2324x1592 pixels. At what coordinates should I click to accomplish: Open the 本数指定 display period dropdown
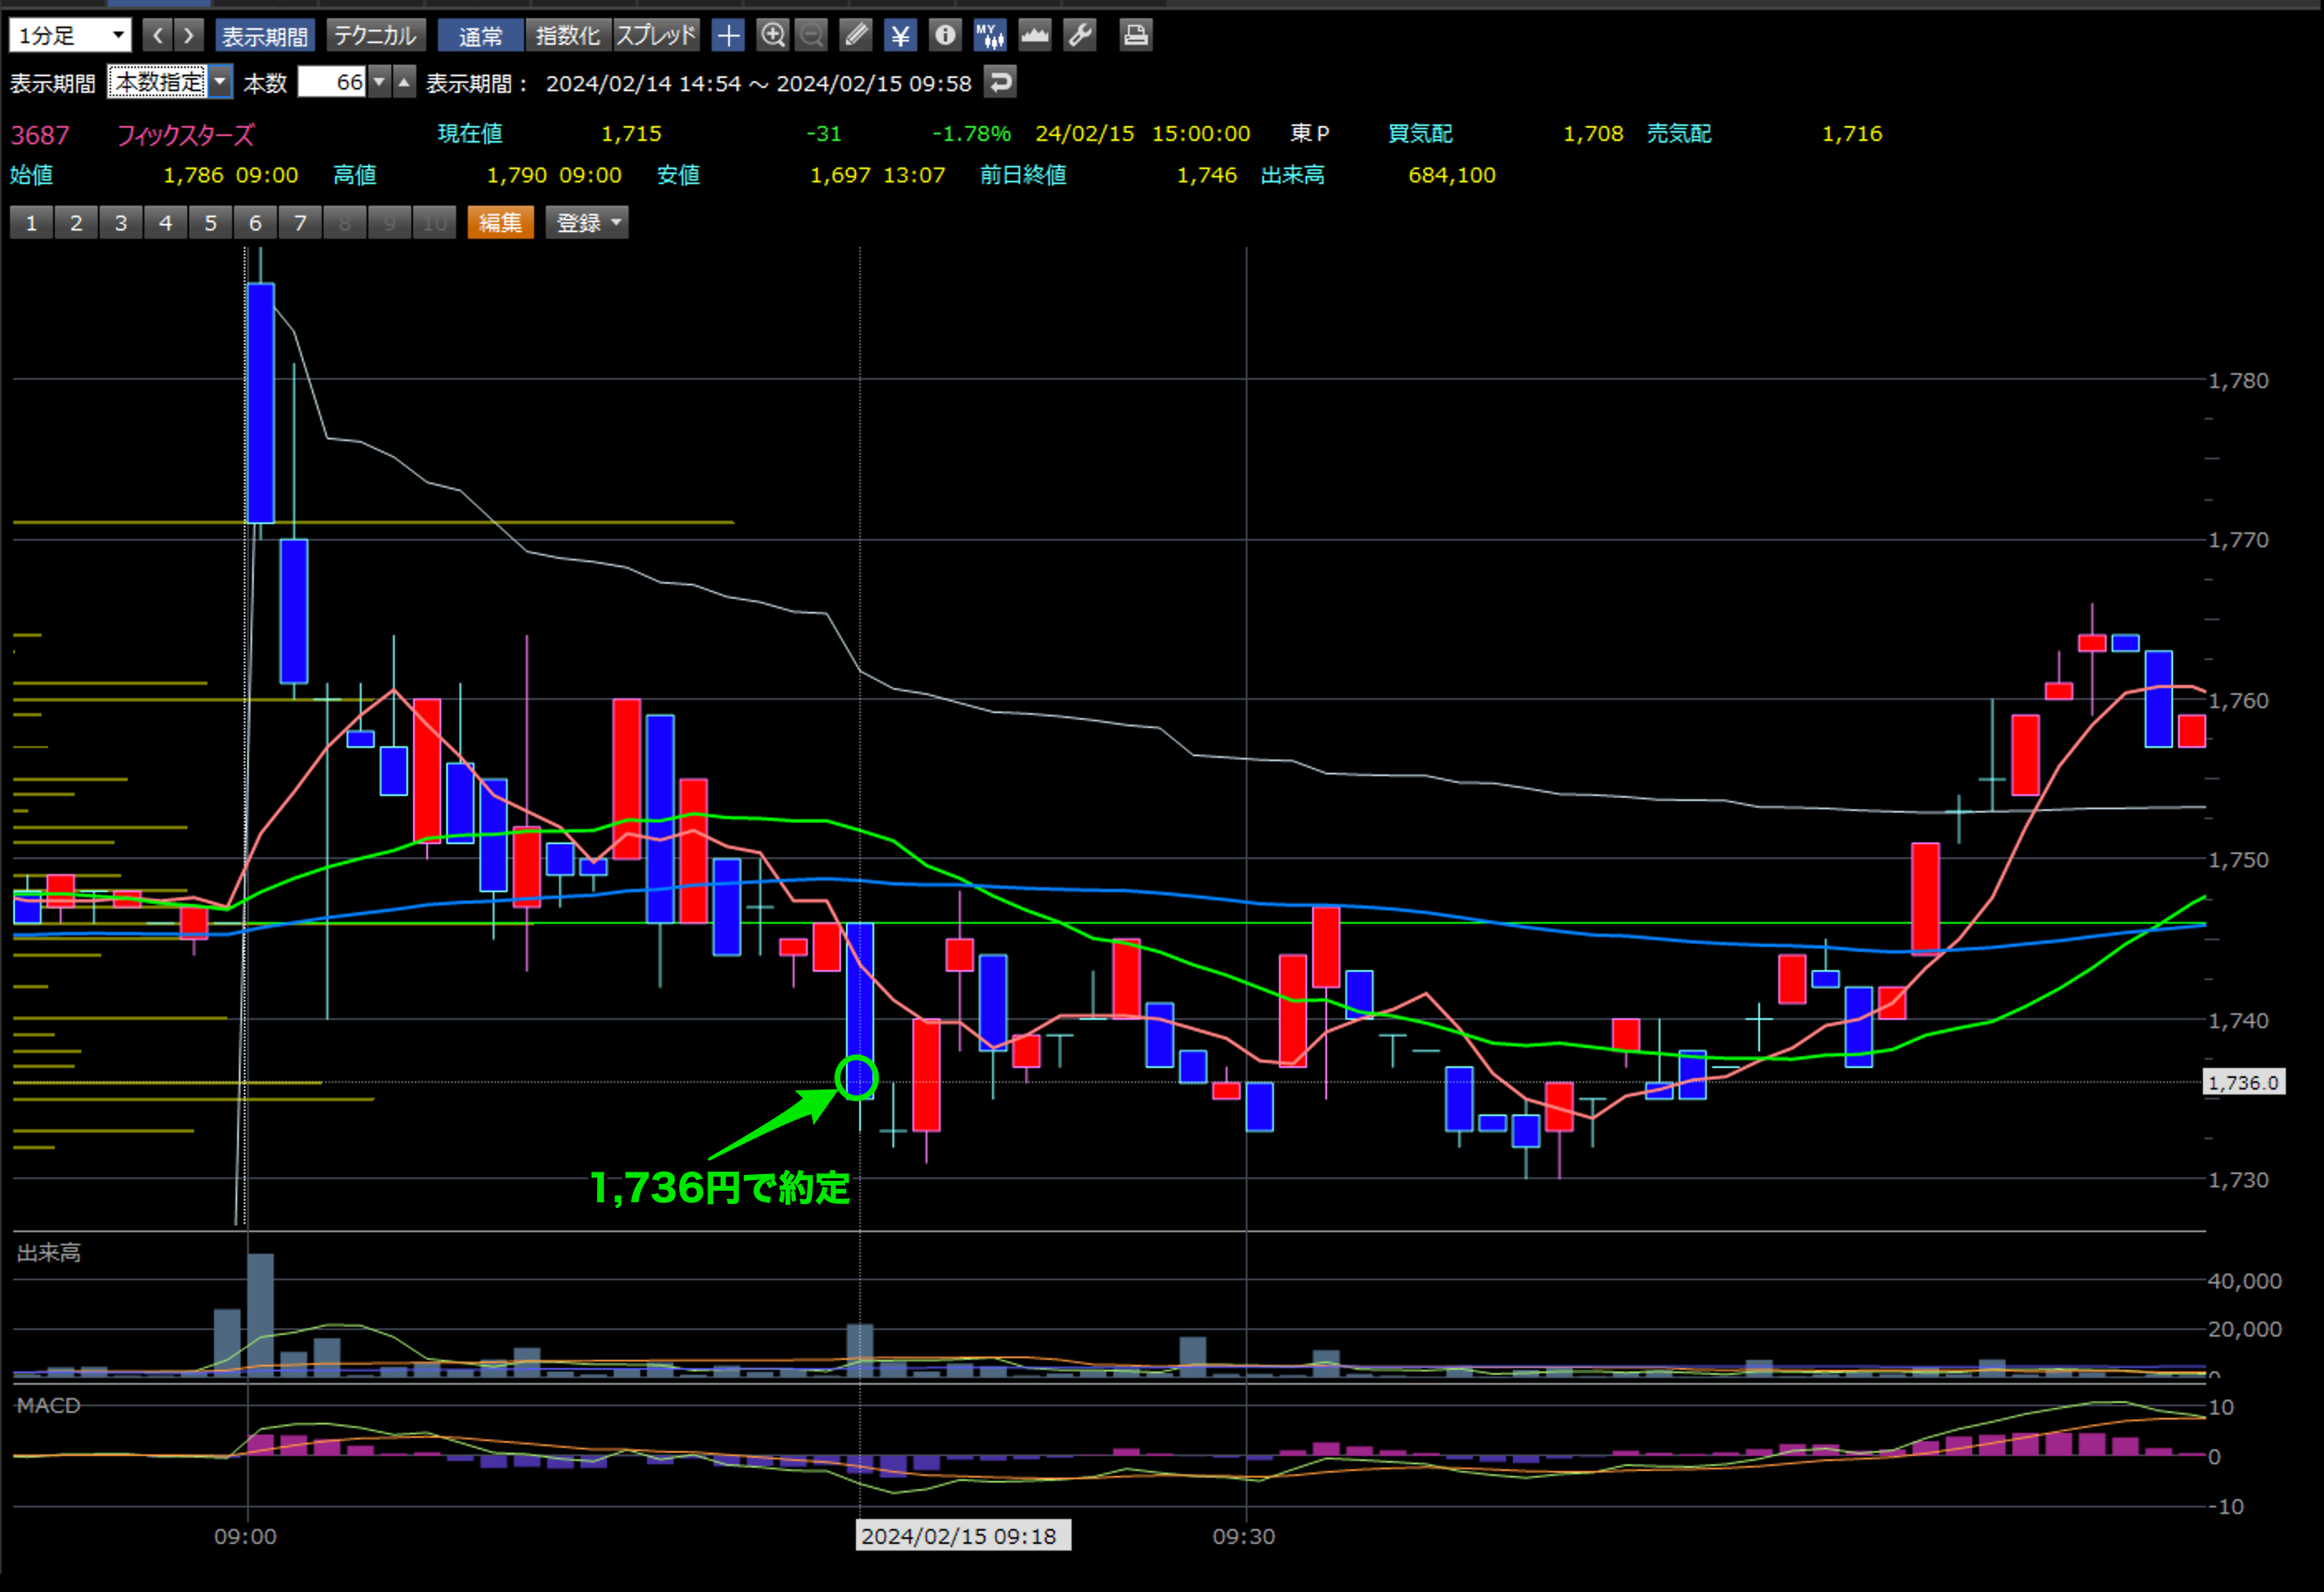pyautogui.click(x=170, y=82)
